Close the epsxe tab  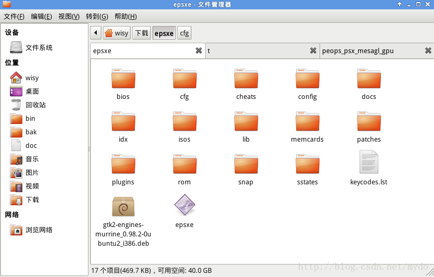click(198, 51)
